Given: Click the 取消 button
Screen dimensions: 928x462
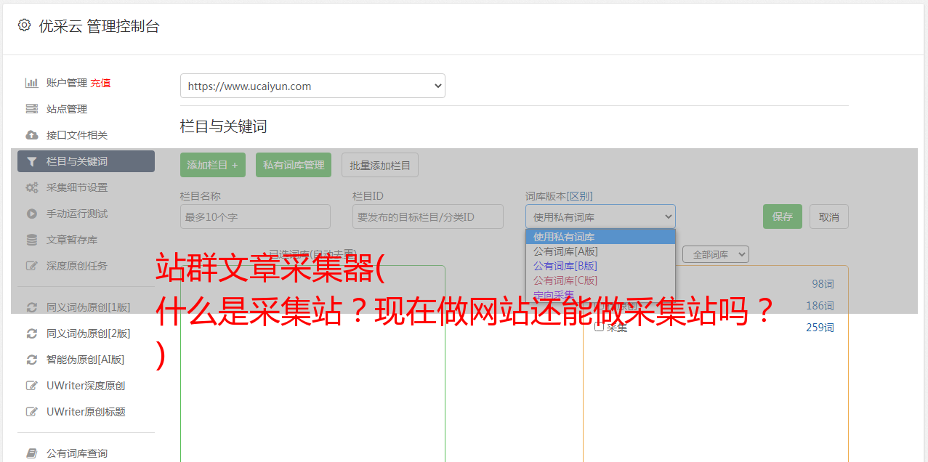Looking at the screenshot, I should pos(829,216).
